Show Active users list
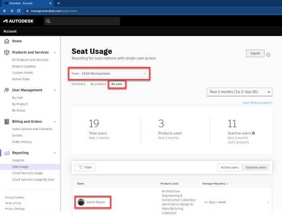The width and height of the screenshot is (282, 216). [230, 168]
